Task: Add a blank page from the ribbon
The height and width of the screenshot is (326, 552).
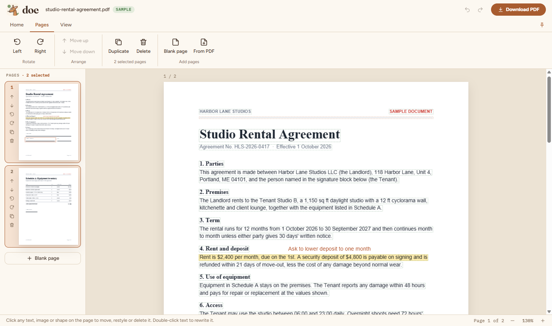Action: (176, 46)
